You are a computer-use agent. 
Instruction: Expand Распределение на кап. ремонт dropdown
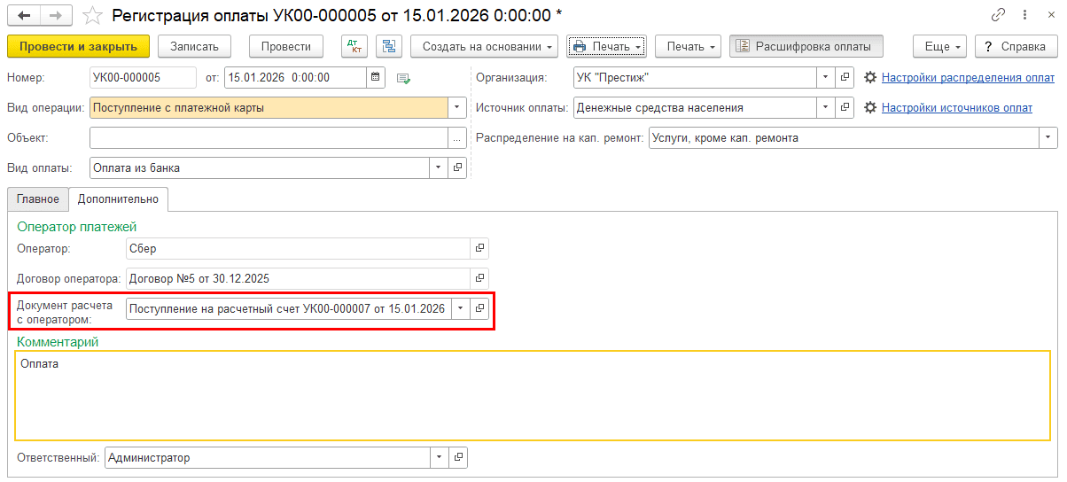point(1049,138)
